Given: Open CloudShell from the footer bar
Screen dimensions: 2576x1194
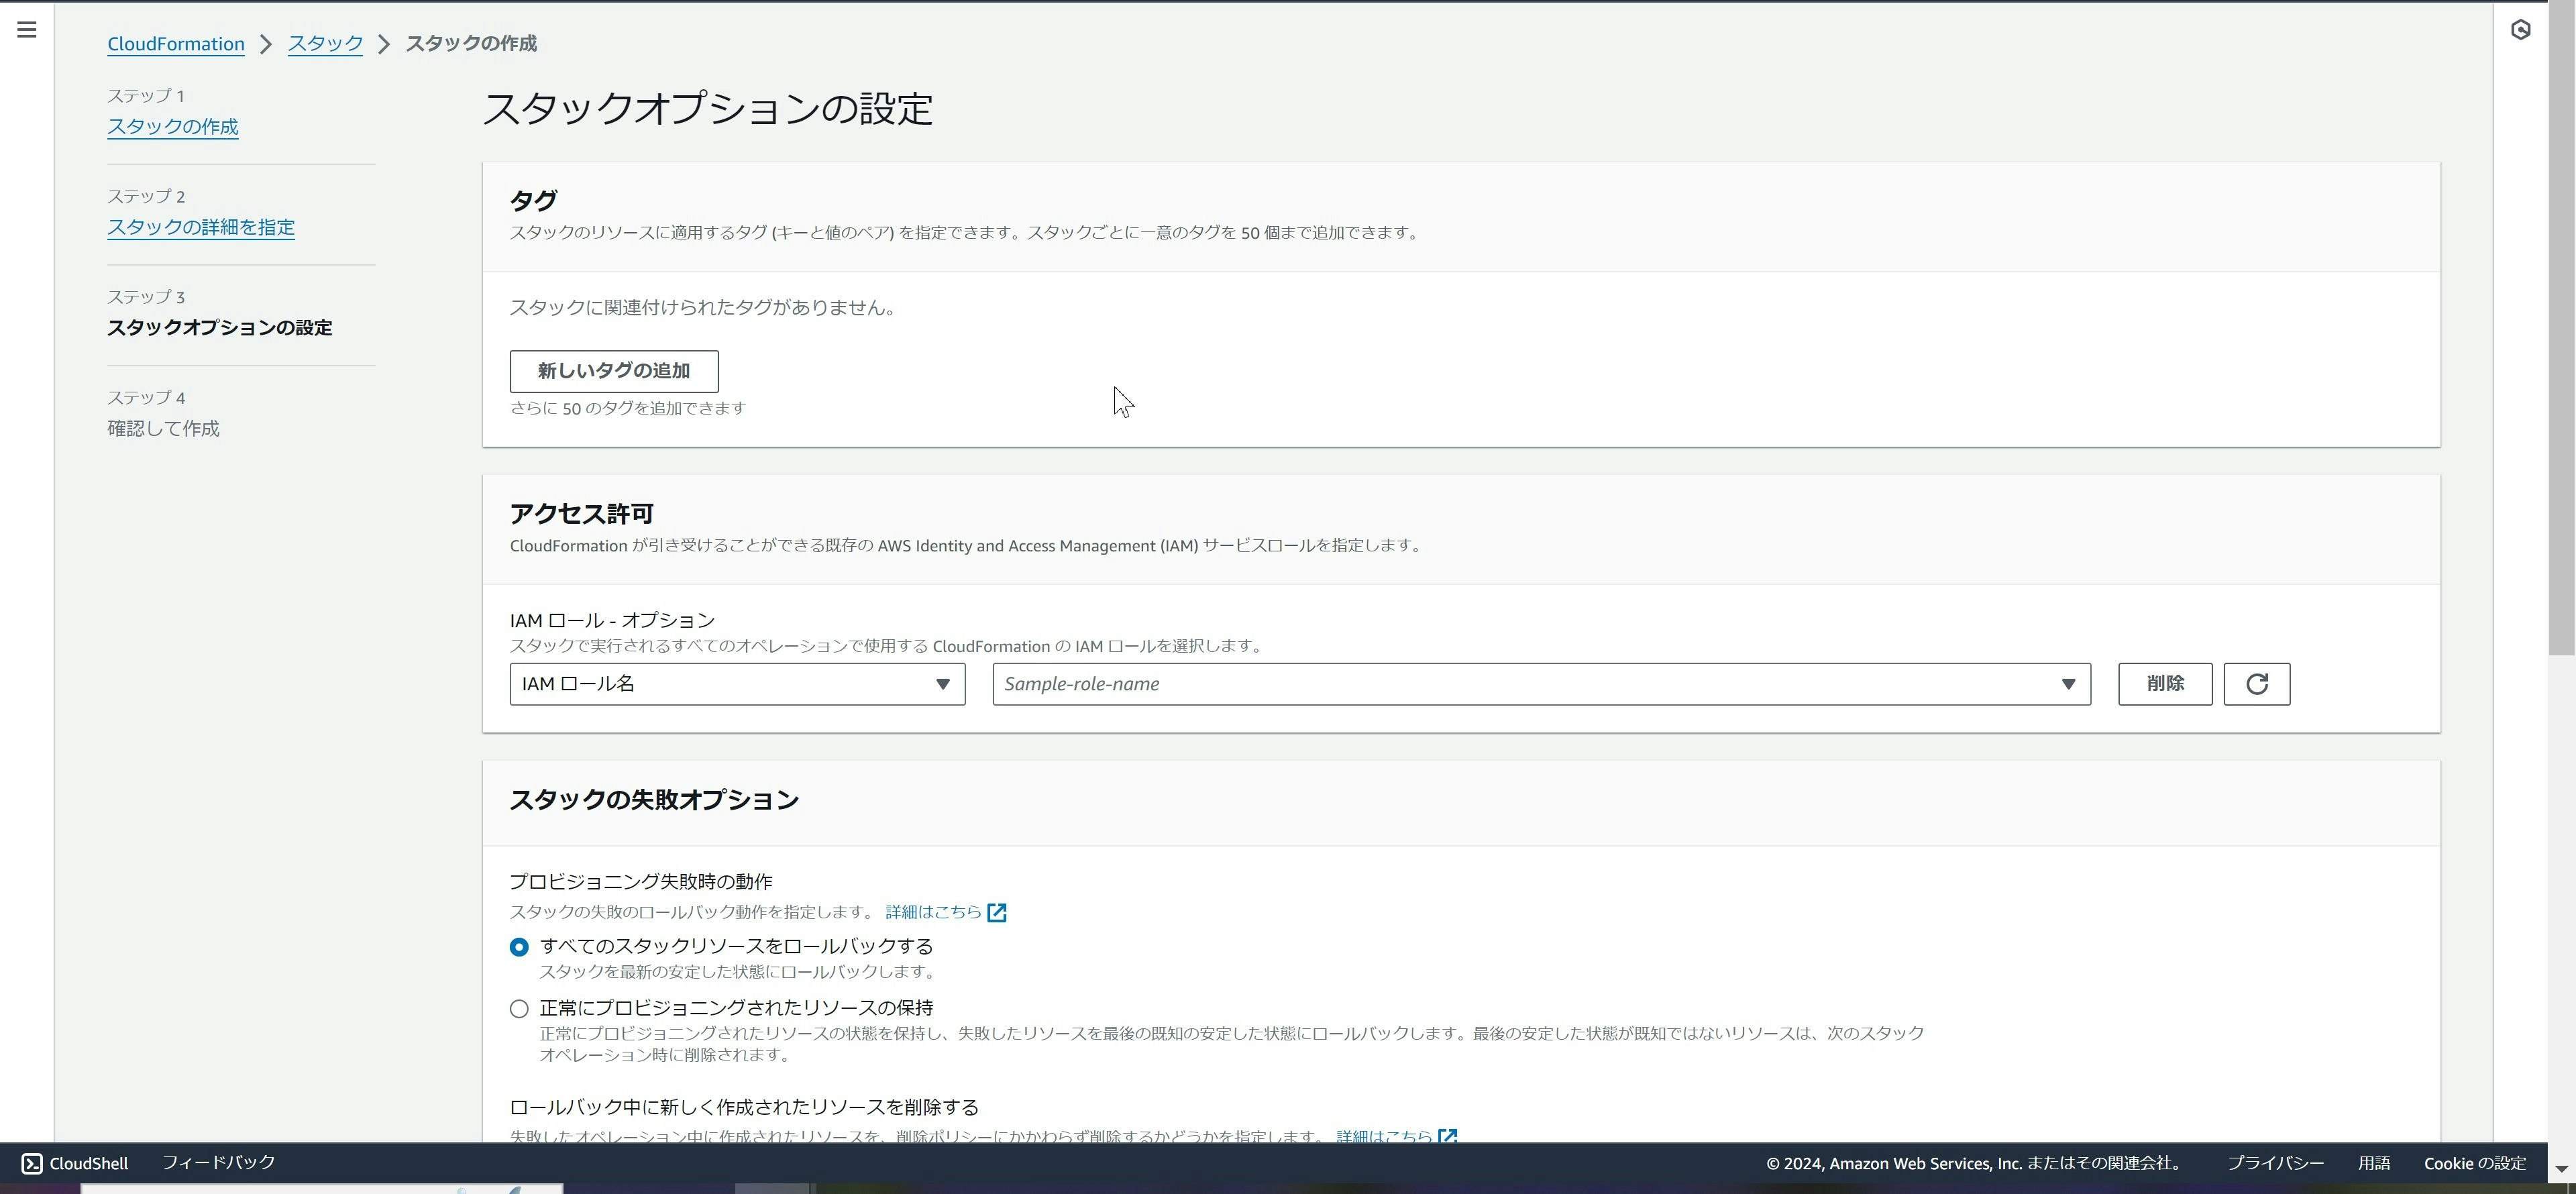Looking at the screenshot, I should 75,1163.
